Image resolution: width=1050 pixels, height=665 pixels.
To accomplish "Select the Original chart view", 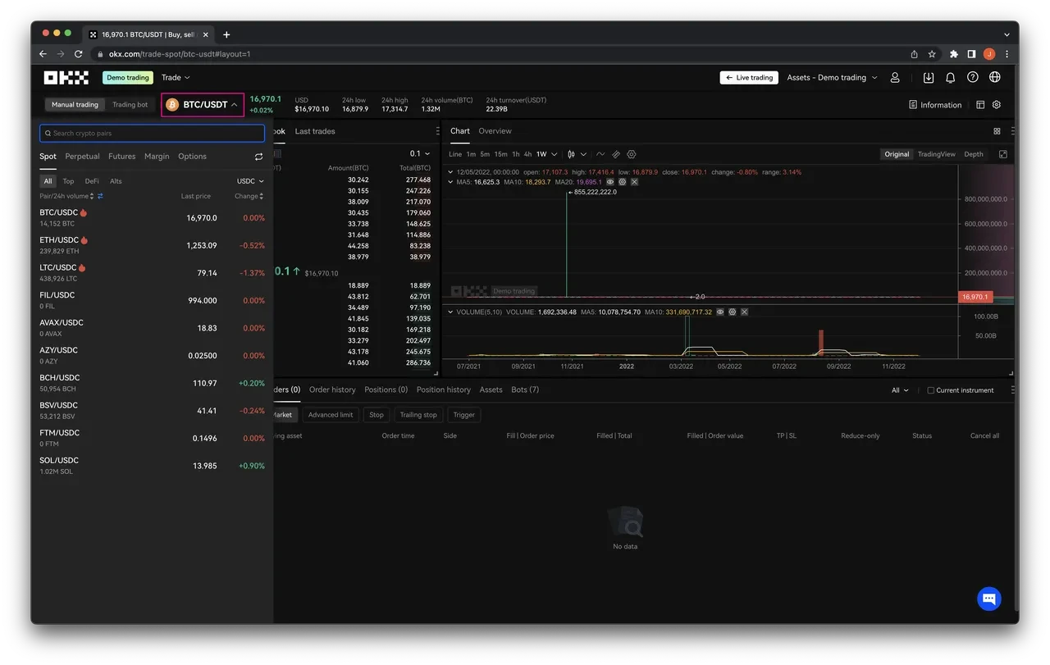I will click(x=897, y=154).
